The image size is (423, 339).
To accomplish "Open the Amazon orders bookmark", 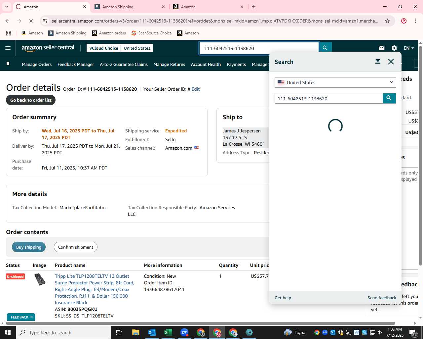I will [x=109, y=33].
